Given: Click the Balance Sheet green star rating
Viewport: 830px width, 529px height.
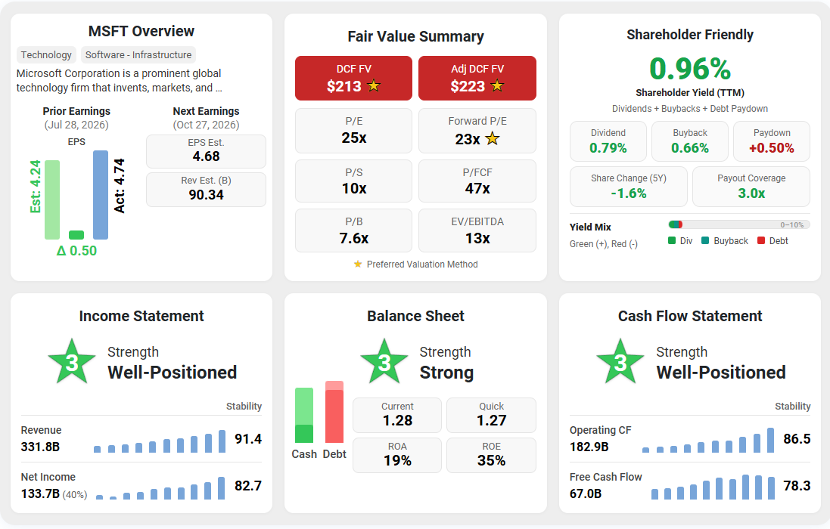Looking at the screenshot, I should coord(384,362).
